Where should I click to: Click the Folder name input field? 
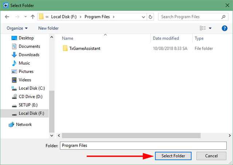(143, 146)
